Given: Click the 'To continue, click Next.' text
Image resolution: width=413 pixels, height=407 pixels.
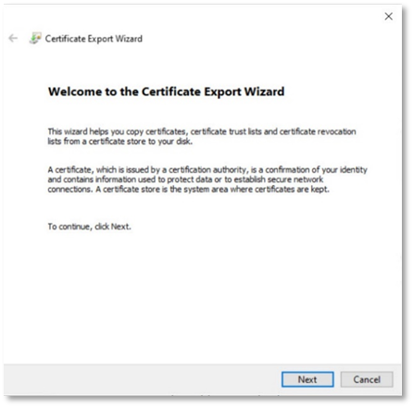Looking at the screenshot, I should coord(90,227).
